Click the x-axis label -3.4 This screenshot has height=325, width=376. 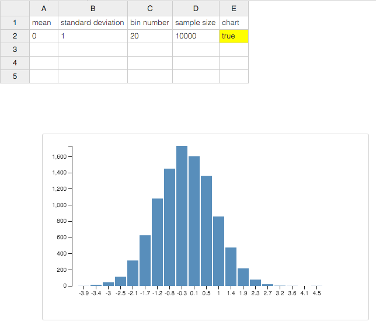coord(96,293)
